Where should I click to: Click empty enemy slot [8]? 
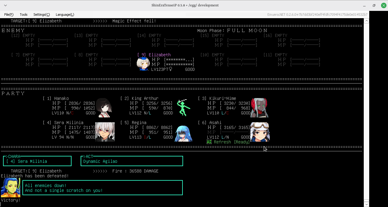tap(86, 55)
